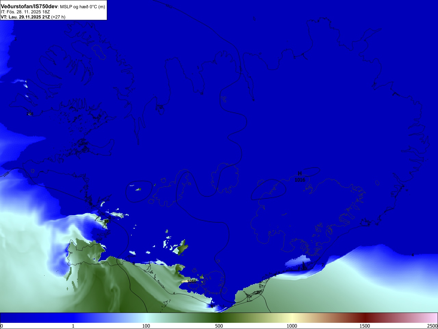Screen dimensions: 438x329
Task: Click the '1000' label on the color scale
Action: coord(292,326)
